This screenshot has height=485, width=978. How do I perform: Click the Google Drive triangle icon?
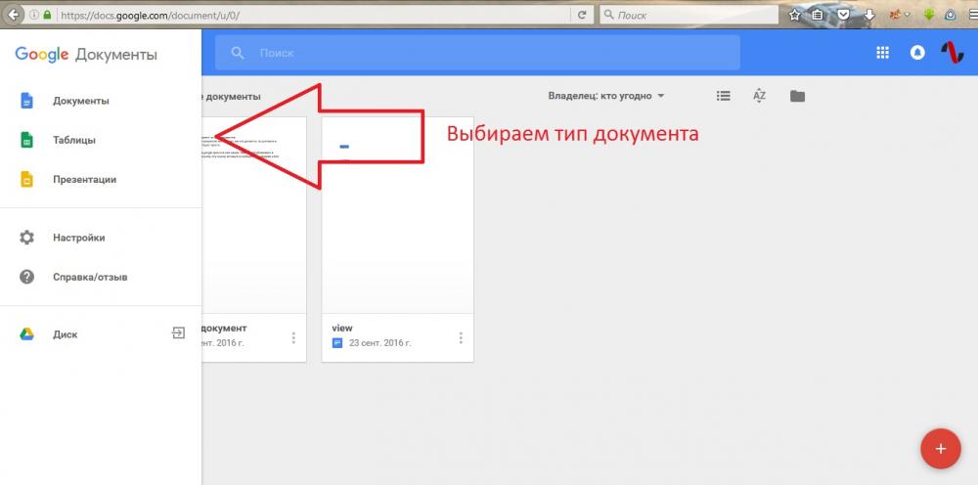click(26, 334)
